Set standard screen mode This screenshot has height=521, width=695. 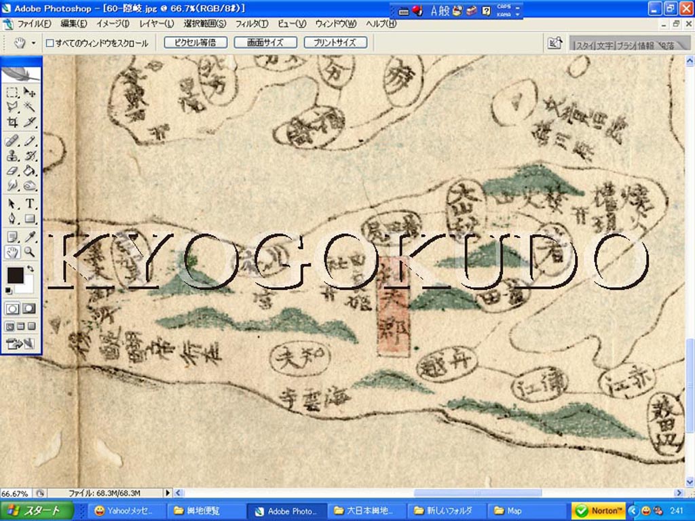pyautogui.click(x=10, y=326)
